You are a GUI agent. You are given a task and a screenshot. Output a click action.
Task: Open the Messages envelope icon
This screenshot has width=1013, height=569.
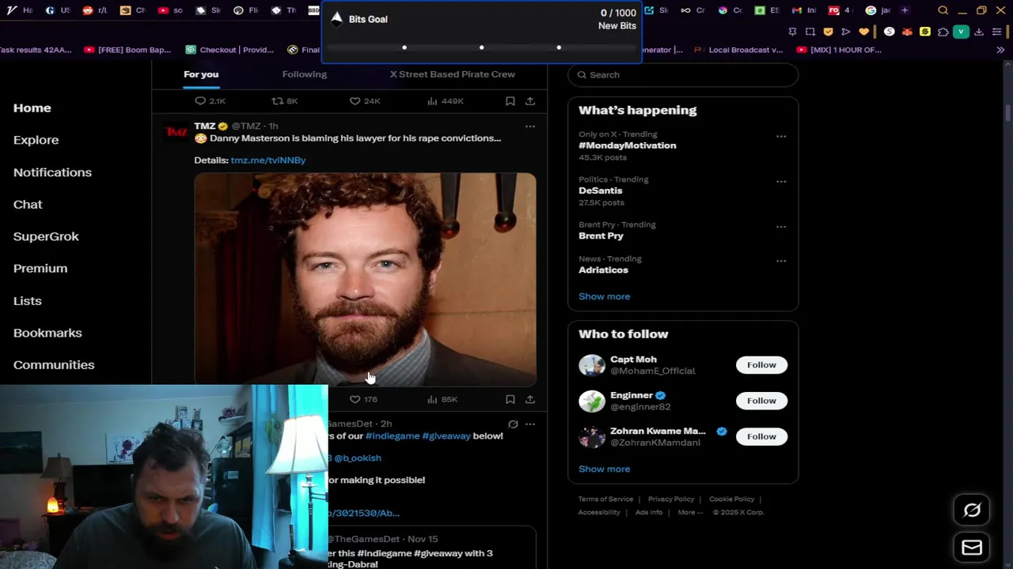tap(972, 547)
